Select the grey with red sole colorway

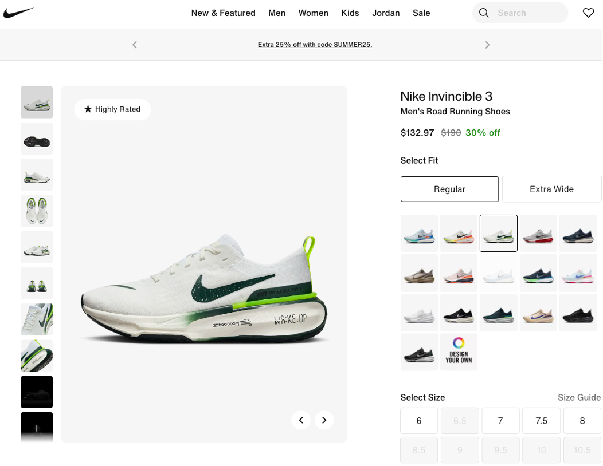pyautogui.click(x=538, y=233)
